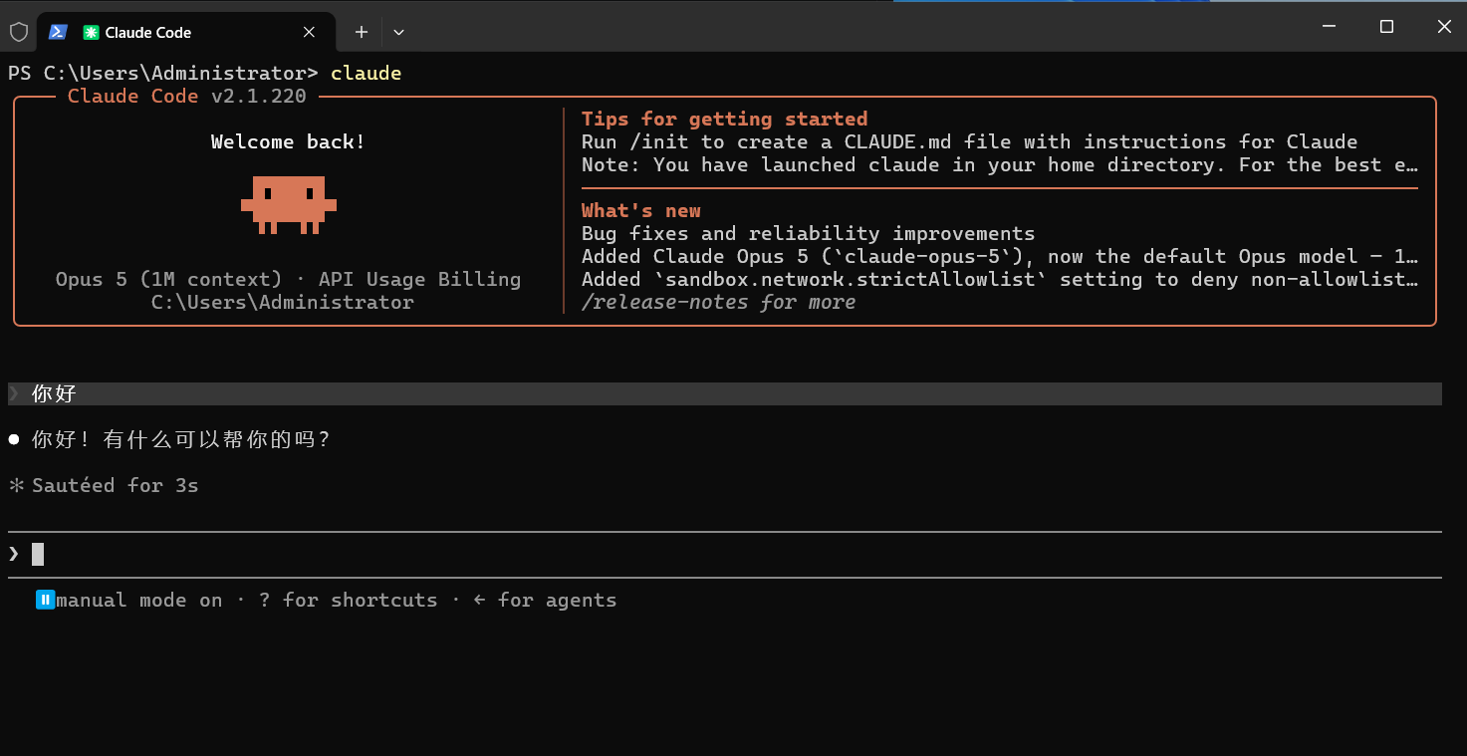Click the prompt chevron beside the cursor
This screenshot has height=756, width=1467.
(14, 554)
